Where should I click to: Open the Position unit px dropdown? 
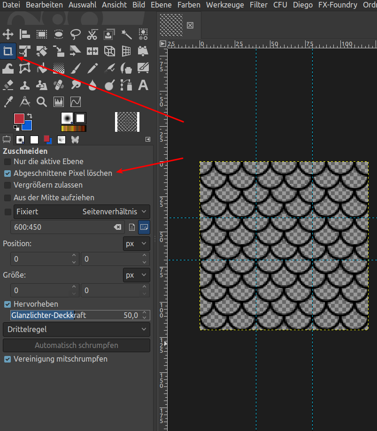coord(136,244)
